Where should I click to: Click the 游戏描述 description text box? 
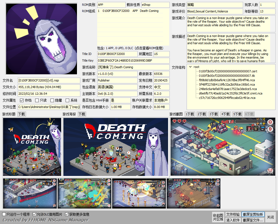231,48
